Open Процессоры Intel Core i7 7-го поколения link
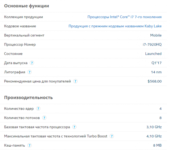This screenshot has width=170, height=150. pos(124,17)
